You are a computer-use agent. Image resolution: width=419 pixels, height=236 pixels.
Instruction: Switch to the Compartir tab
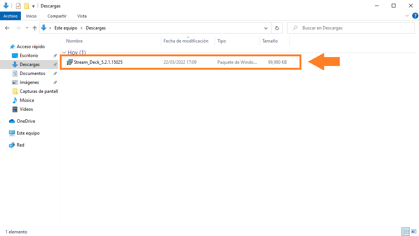[57, 16]
